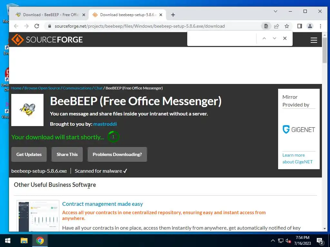330x247 pixels.
Task: Open Communications breadcrumb link
Action: (x=77, y=88)
